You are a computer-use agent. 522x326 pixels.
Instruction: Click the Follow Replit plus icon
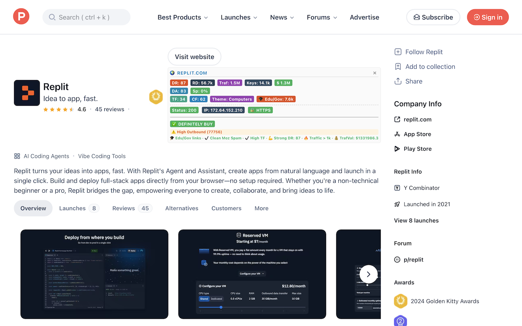tap(398, 52)
